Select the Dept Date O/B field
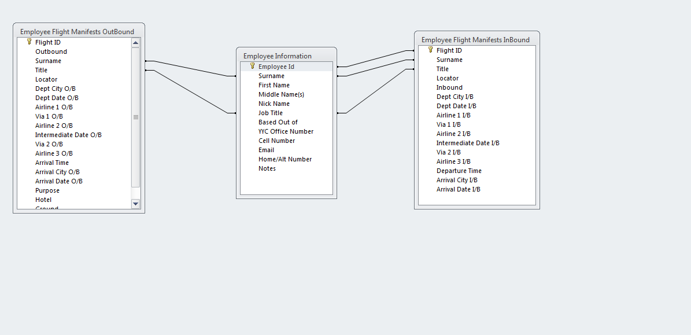Viewport: 691px width, 335px height. pos(57,98)
